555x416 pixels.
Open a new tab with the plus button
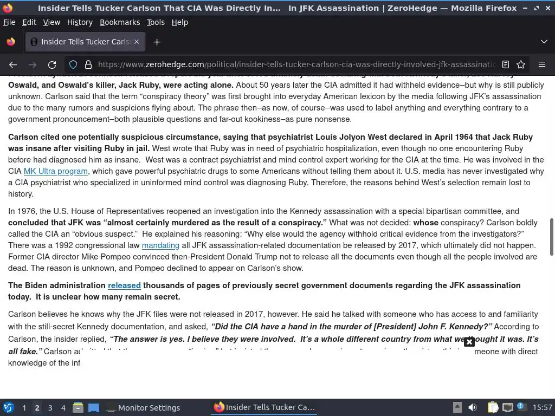(157, 42)
